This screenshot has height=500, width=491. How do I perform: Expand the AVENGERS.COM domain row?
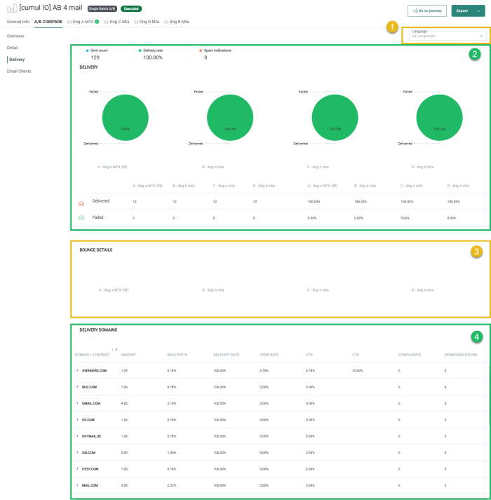pos(77,370)
